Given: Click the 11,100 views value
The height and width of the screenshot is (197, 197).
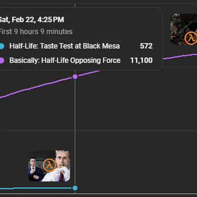Looking at the screenshot, I should (141, 61).
